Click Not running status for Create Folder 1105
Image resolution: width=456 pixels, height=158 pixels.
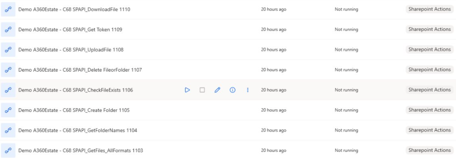pos(346,110)
